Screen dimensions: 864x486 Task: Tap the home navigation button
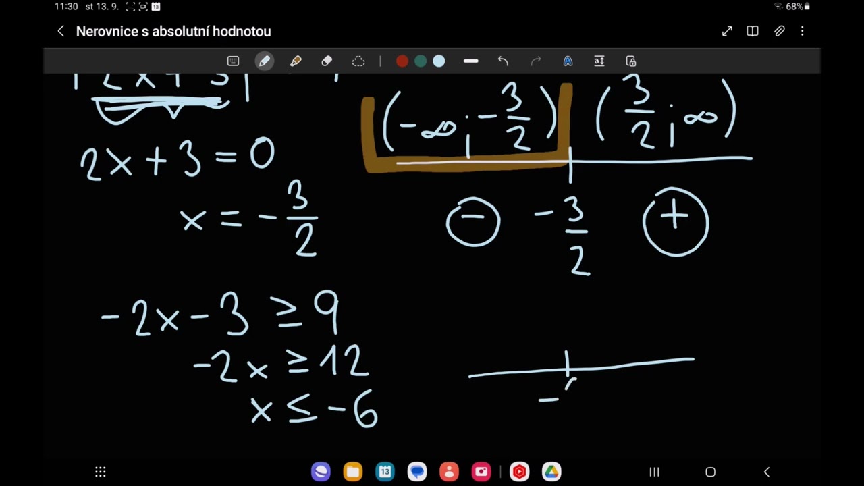pos(710,472)
